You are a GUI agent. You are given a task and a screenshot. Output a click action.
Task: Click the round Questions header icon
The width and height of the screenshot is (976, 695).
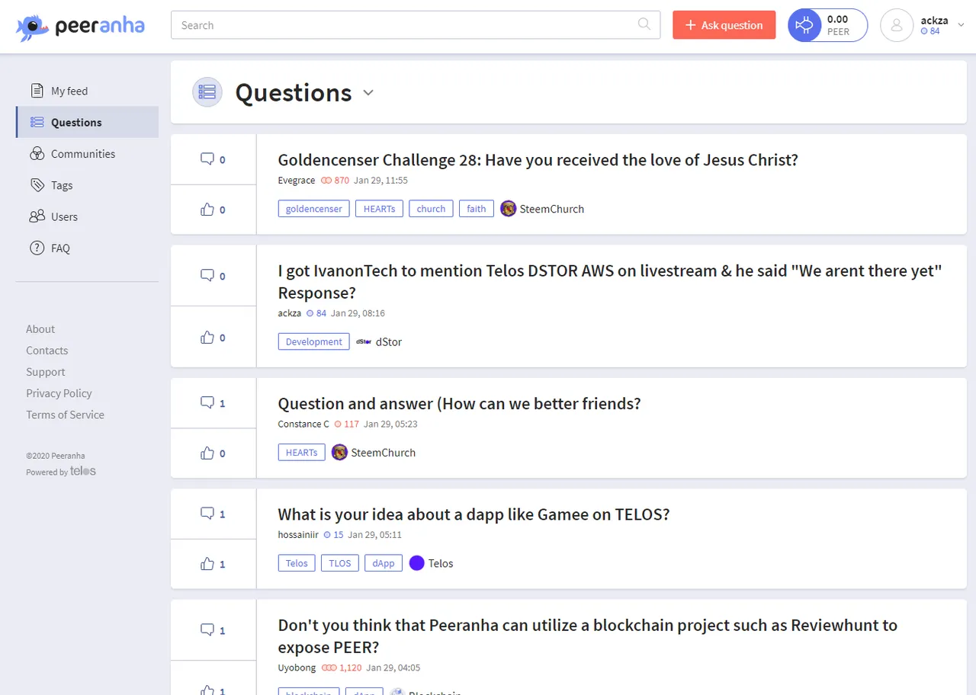[207, 92]
